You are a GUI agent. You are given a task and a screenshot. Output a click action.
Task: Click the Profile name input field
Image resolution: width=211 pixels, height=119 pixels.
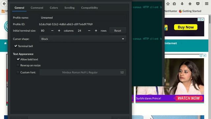83,18
